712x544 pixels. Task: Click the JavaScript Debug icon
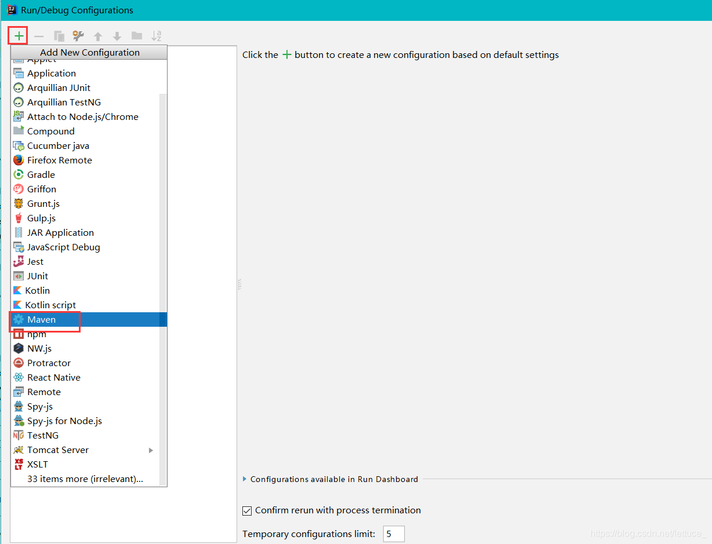coord(19,247)
